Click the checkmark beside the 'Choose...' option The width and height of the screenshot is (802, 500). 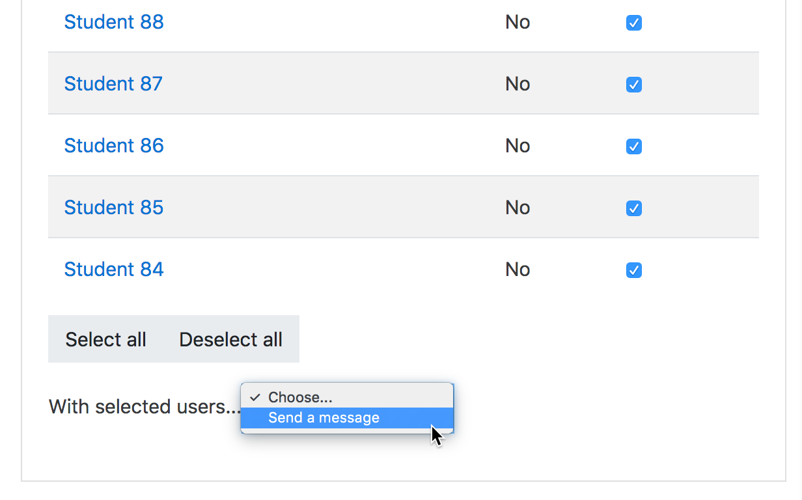tap(255, 397)
